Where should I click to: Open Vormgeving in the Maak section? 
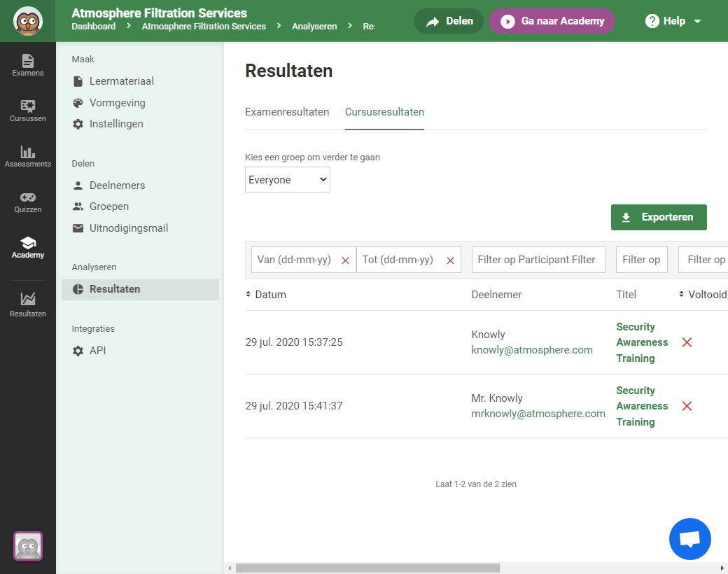tap(109, 103)
